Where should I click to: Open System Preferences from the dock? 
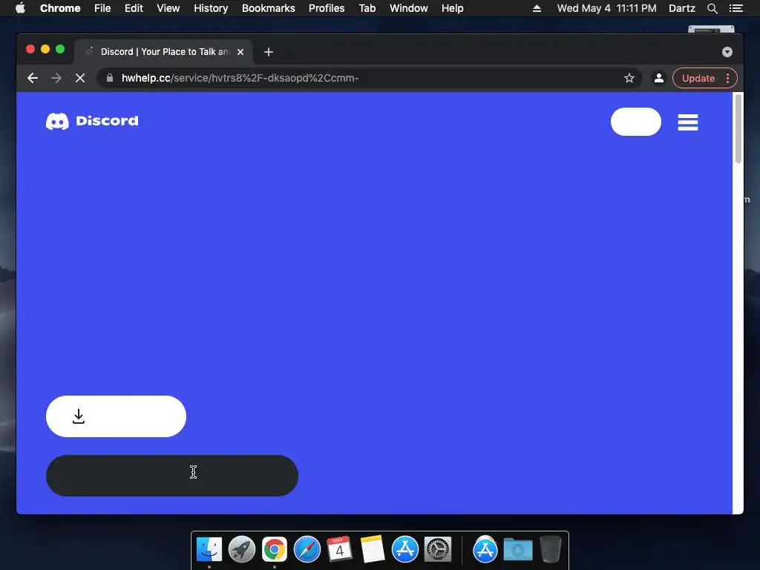point(438,550)
